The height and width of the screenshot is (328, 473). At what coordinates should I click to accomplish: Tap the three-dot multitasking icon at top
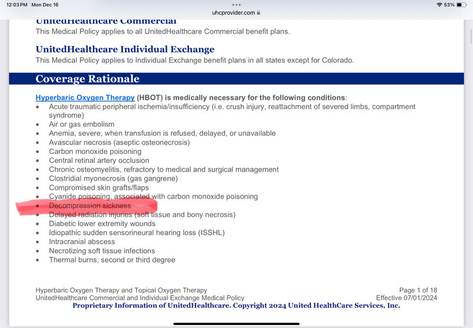coord(236,4)
